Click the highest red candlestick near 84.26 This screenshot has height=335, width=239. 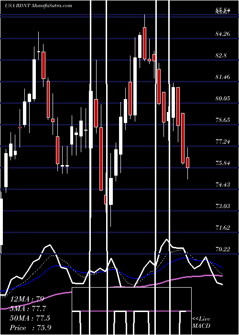[145, 43]
